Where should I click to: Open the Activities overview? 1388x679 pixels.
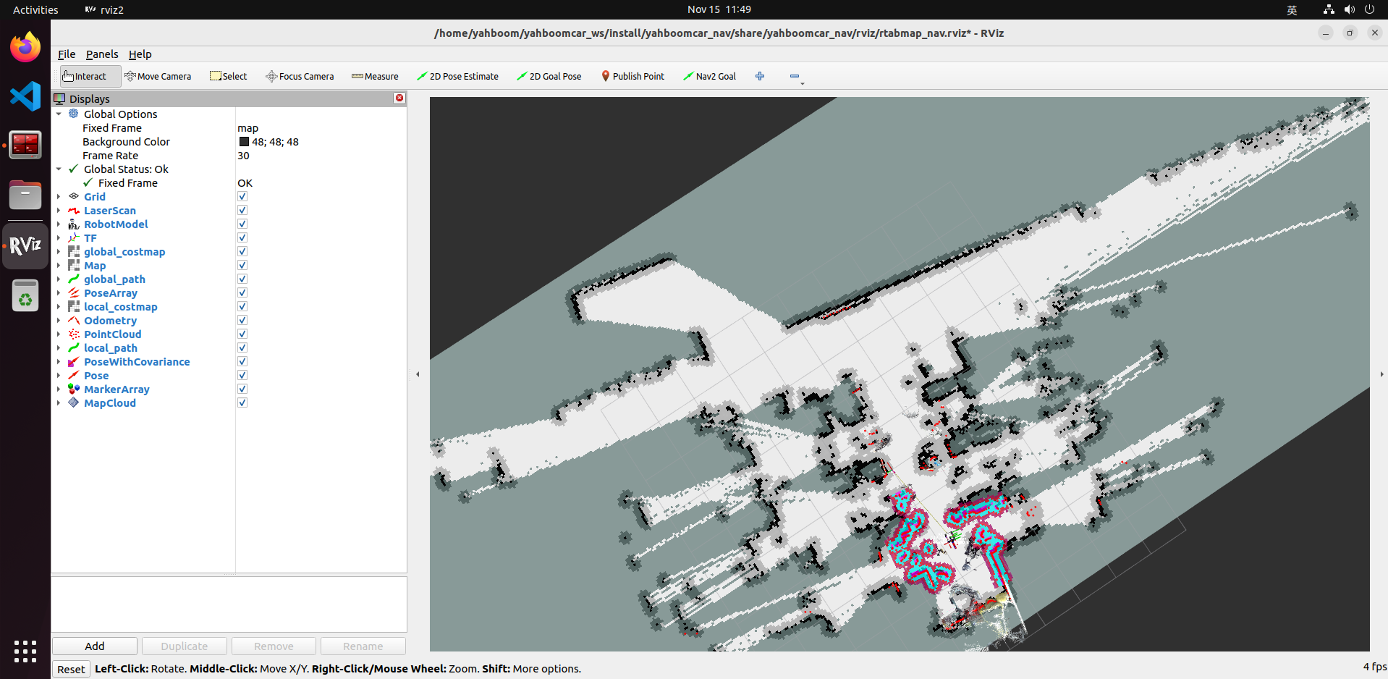(35, 9)
